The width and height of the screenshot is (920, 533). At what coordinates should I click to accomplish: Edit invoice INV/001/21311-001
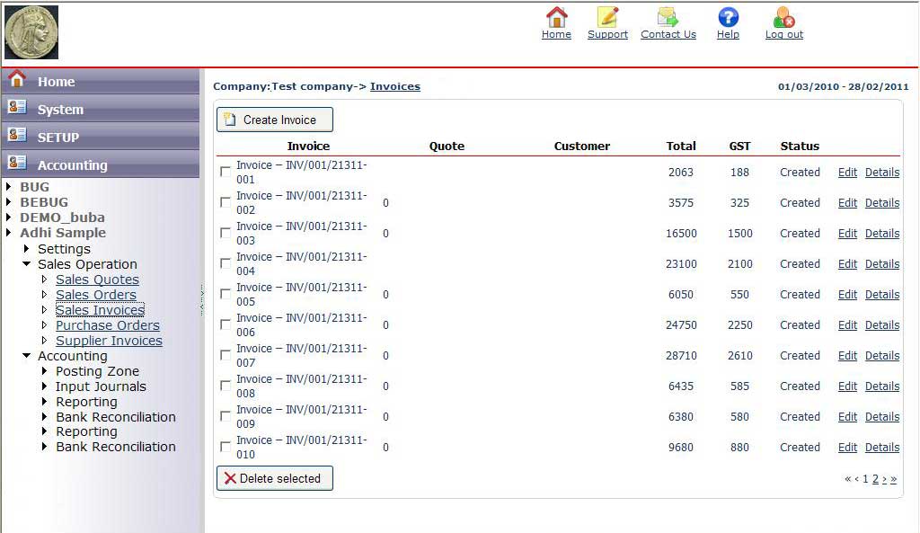point(847,172)
